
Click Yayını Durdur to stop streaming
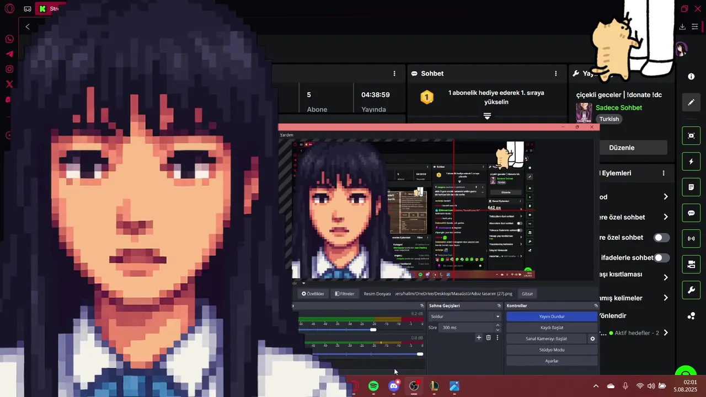point(552,316)
